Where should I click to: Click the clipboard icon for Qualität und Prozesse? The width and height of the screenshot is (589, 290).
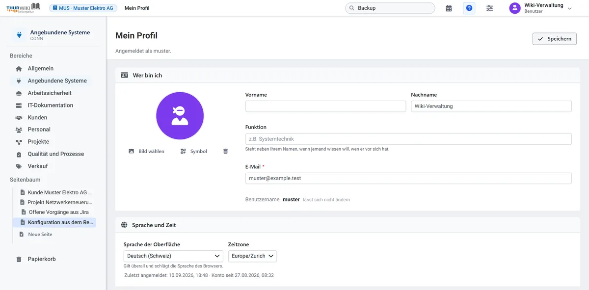(19, 154)
